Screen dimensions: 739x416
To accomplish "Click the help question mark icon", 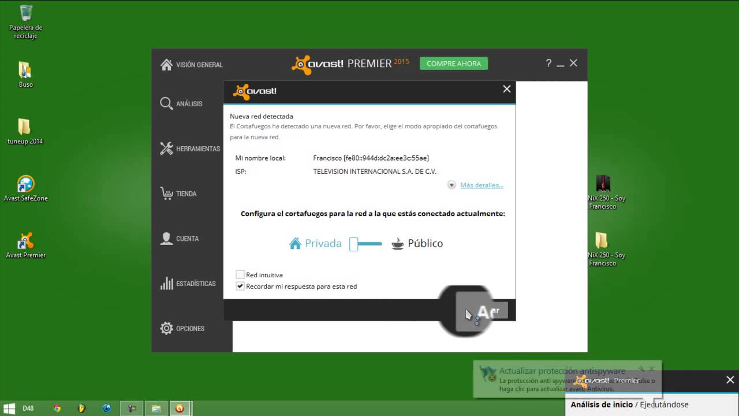I will (x=548, y=64).
